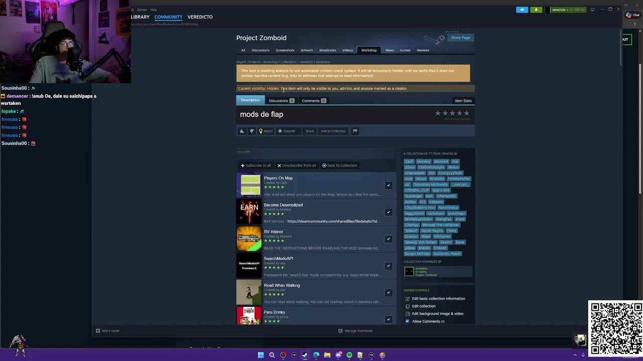Image resolution: width=643 pixels, height=361 pixels.
Task: Click Edit background image & video icon
Action: click(x=407, y=313)
